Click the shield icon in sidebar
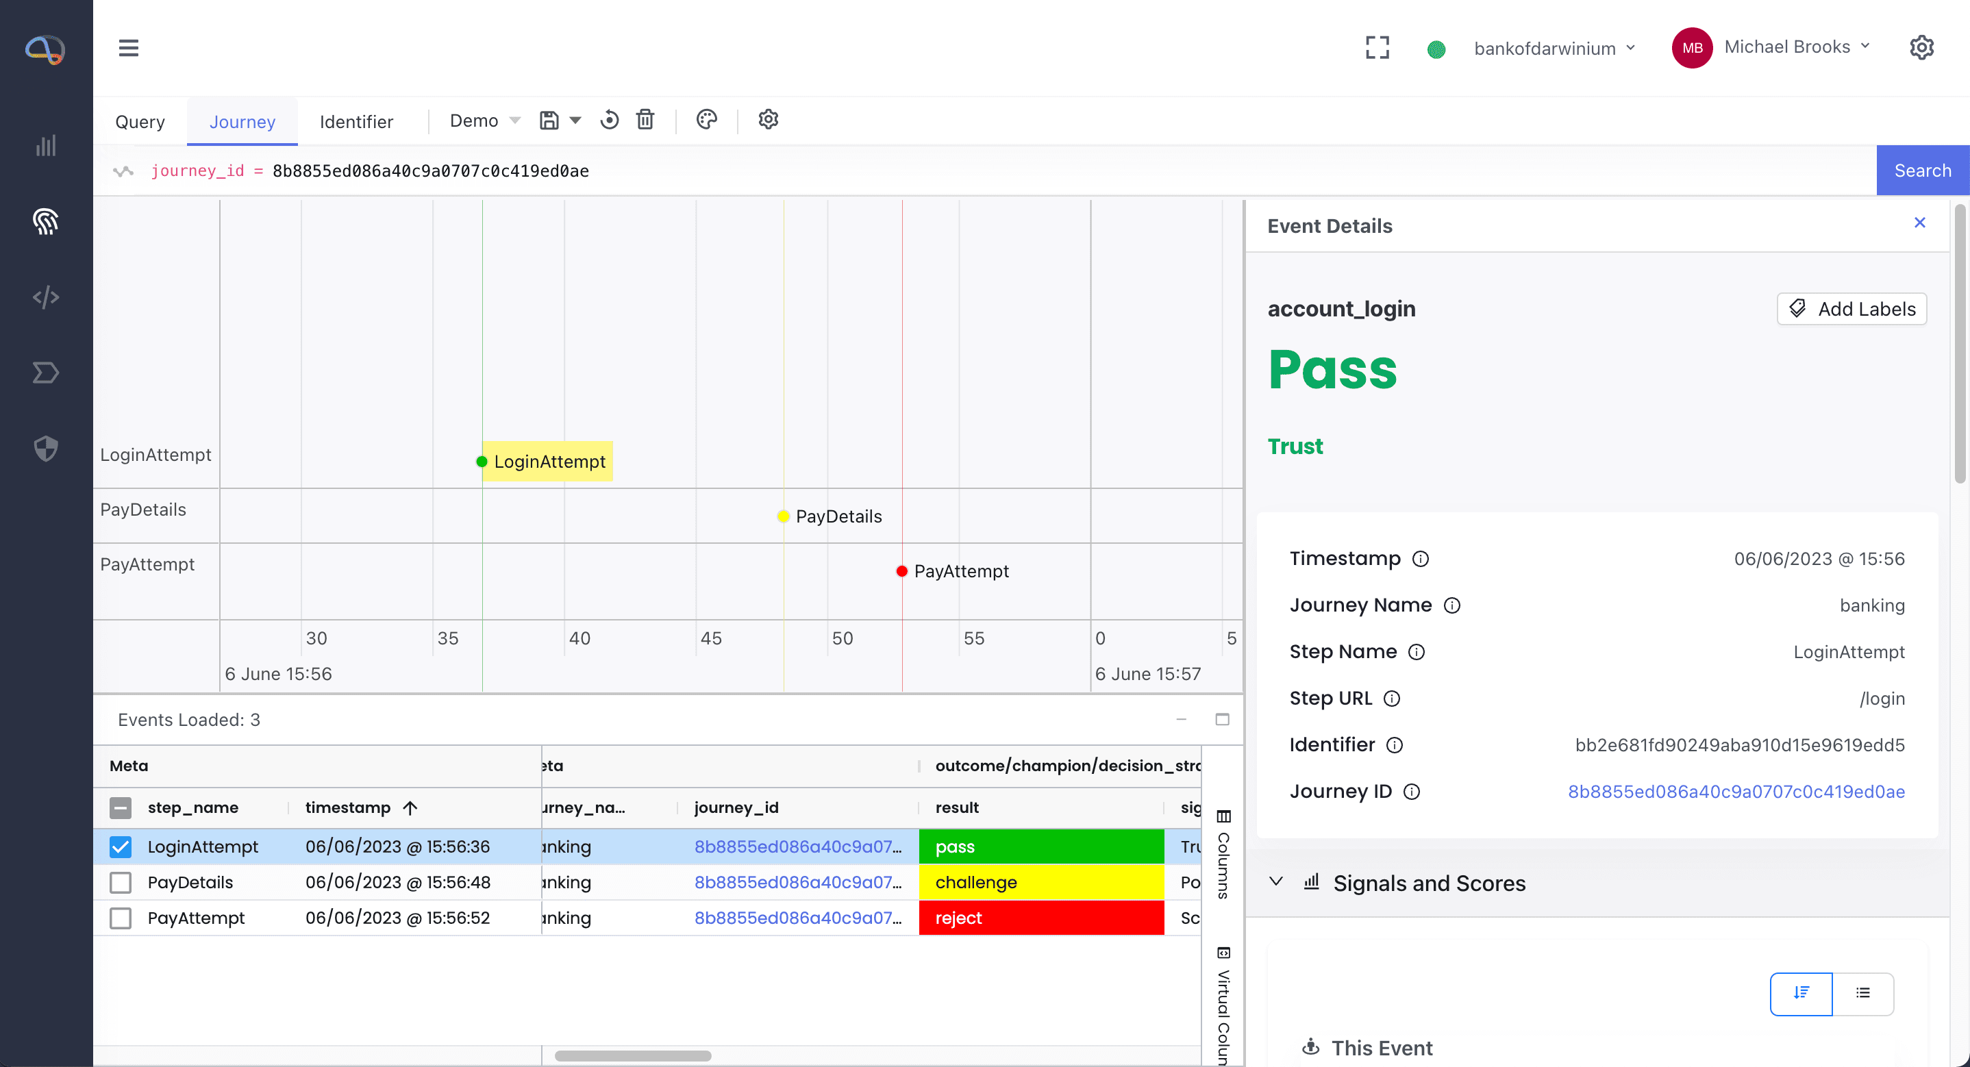This screenshot has width=1970, height=1067. [x=46, y=448]
